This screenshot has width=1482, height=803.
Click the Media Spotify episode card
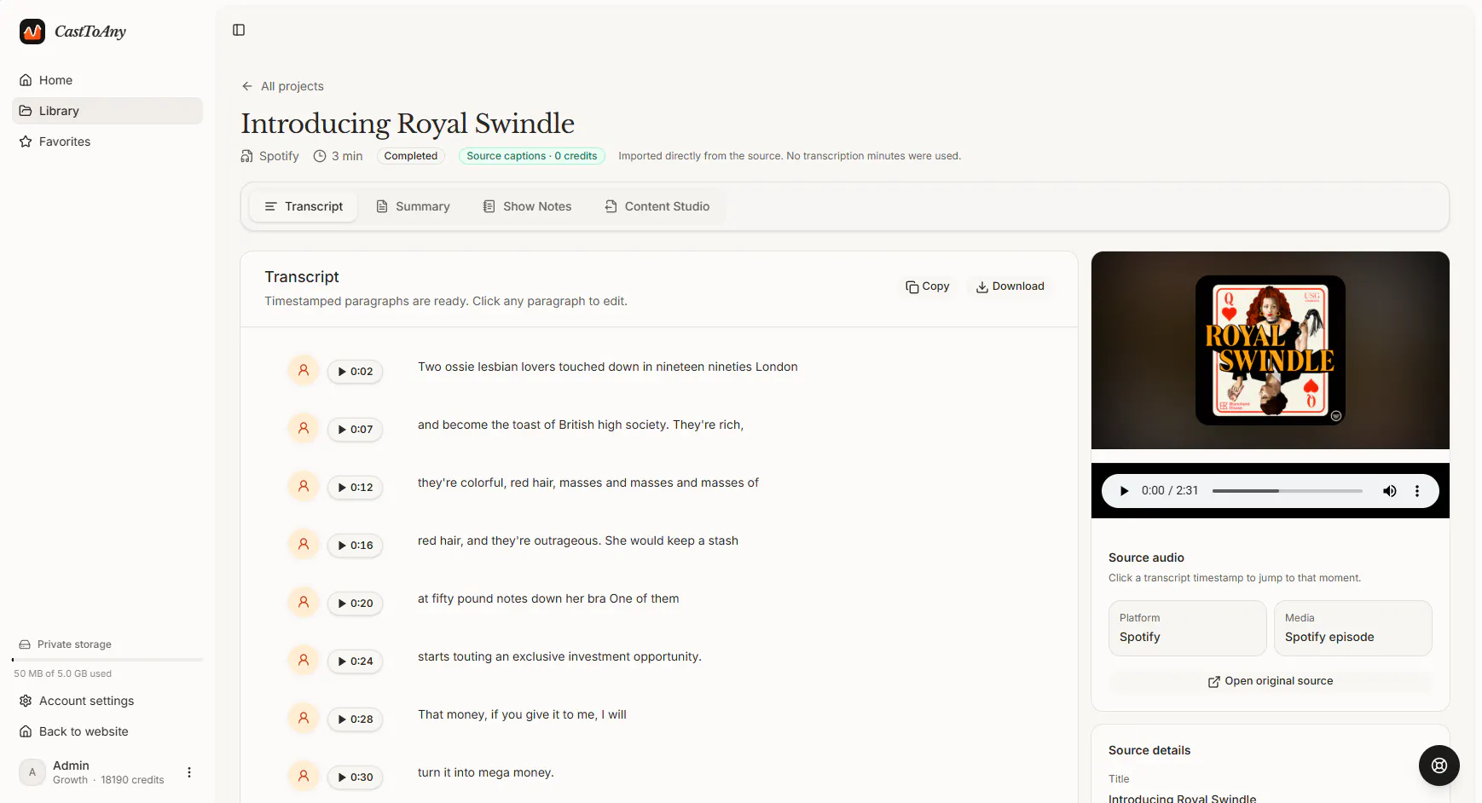1352,628
